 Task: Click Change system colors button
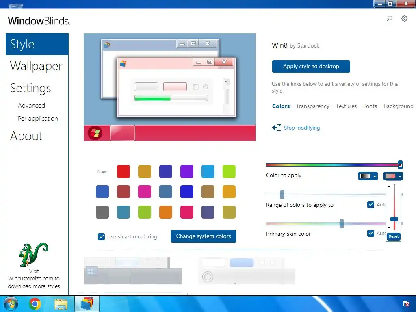pyautogui.click(x=204, y=236)
